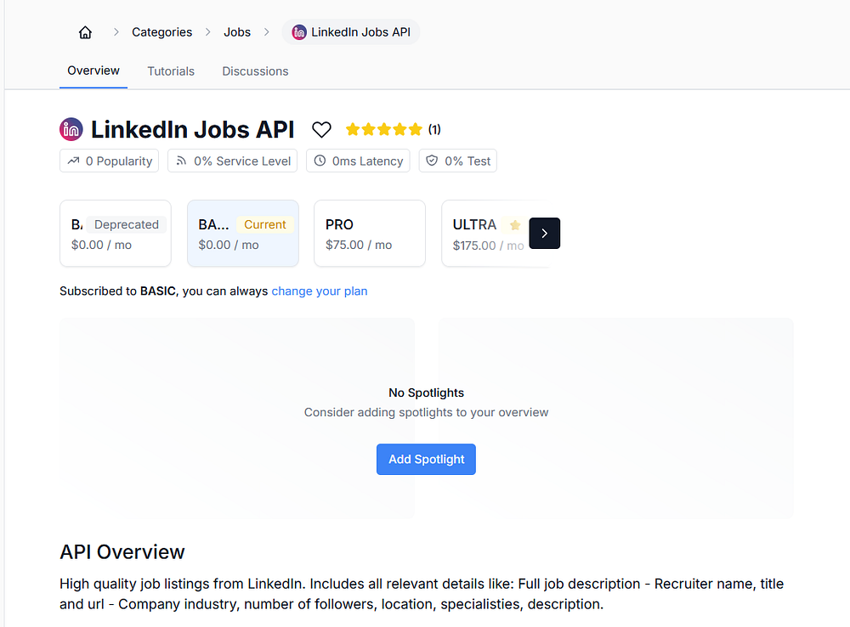The image size is (850, 627).
Task: Select the deprecated basic plan card
Action: tap(116, 234)
